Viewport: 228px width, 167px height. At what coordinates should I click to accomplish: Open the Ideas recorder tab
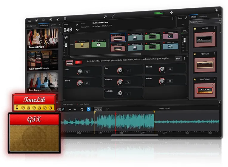click(x=68, y=104)
